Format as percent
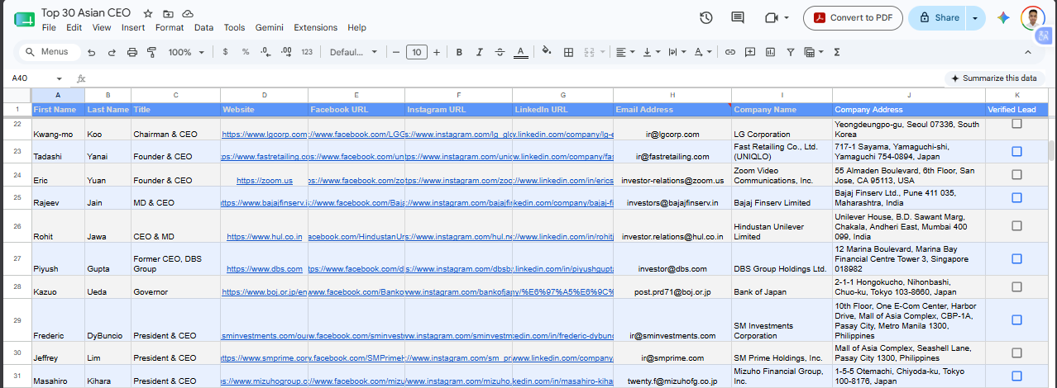The width and height of the screenshot is (1057, 388). coord(246,52)
